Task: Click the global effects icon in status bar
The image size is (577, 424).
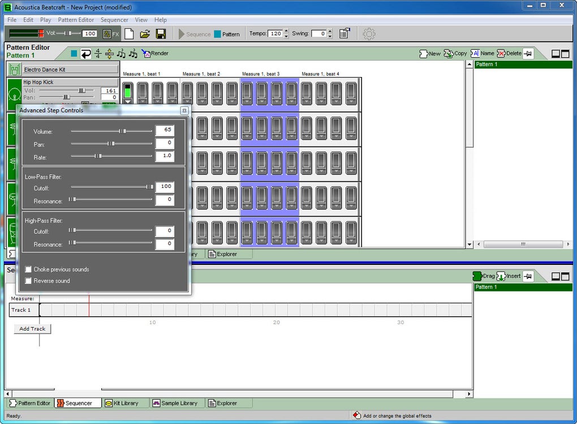Action: (356, 415)
